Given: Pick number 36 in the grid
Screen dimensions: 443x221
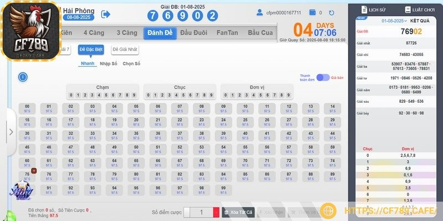Looking at the screenshot, I should pyautogui.click(x=158, y=135).
